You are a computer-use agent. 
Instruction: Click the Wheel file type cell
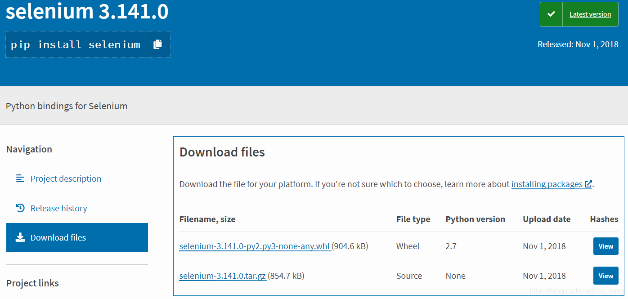click(408, 246)
